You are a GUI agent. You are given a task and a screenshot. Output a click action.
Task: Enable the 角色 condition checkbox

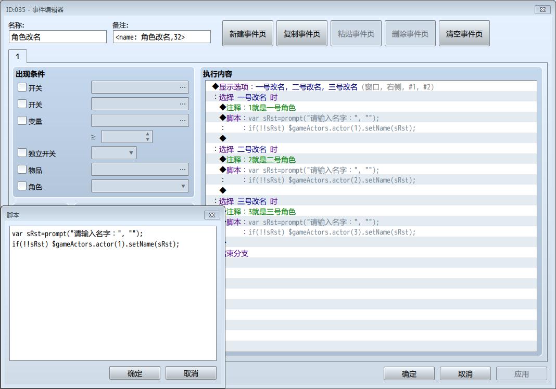click(x=22, y=186)
